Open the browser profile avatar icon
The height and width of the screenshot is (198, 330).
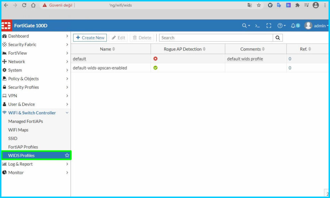316,5
